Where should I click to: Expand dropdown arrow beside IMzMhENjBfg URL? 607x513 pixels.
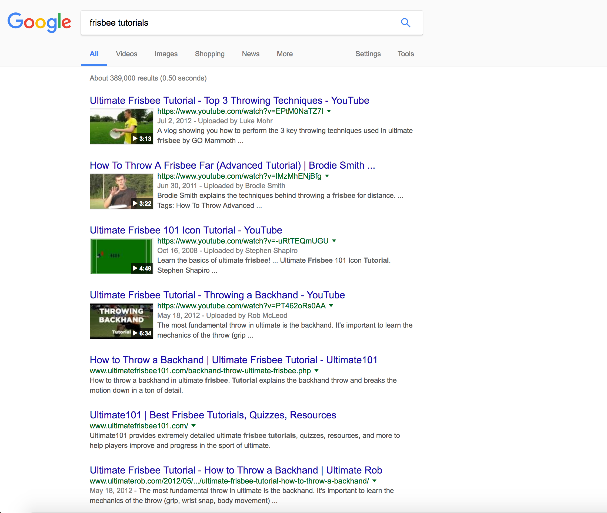coord(327,176)
